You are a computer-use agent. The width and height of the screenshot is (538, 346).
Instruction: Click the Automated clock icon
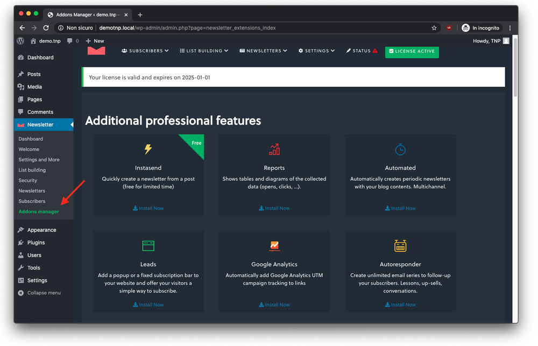point(400,149)
